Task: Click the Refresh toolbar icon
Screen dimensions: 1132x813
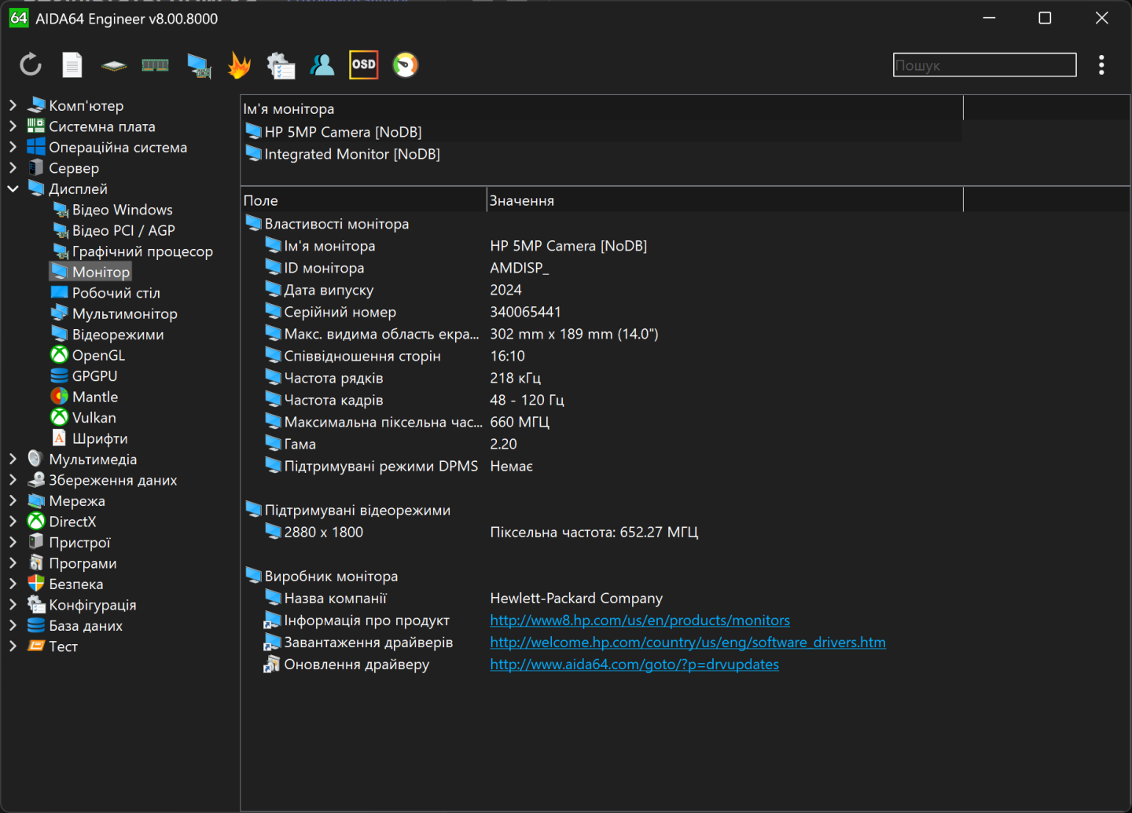Action: [x=31, y=65]
